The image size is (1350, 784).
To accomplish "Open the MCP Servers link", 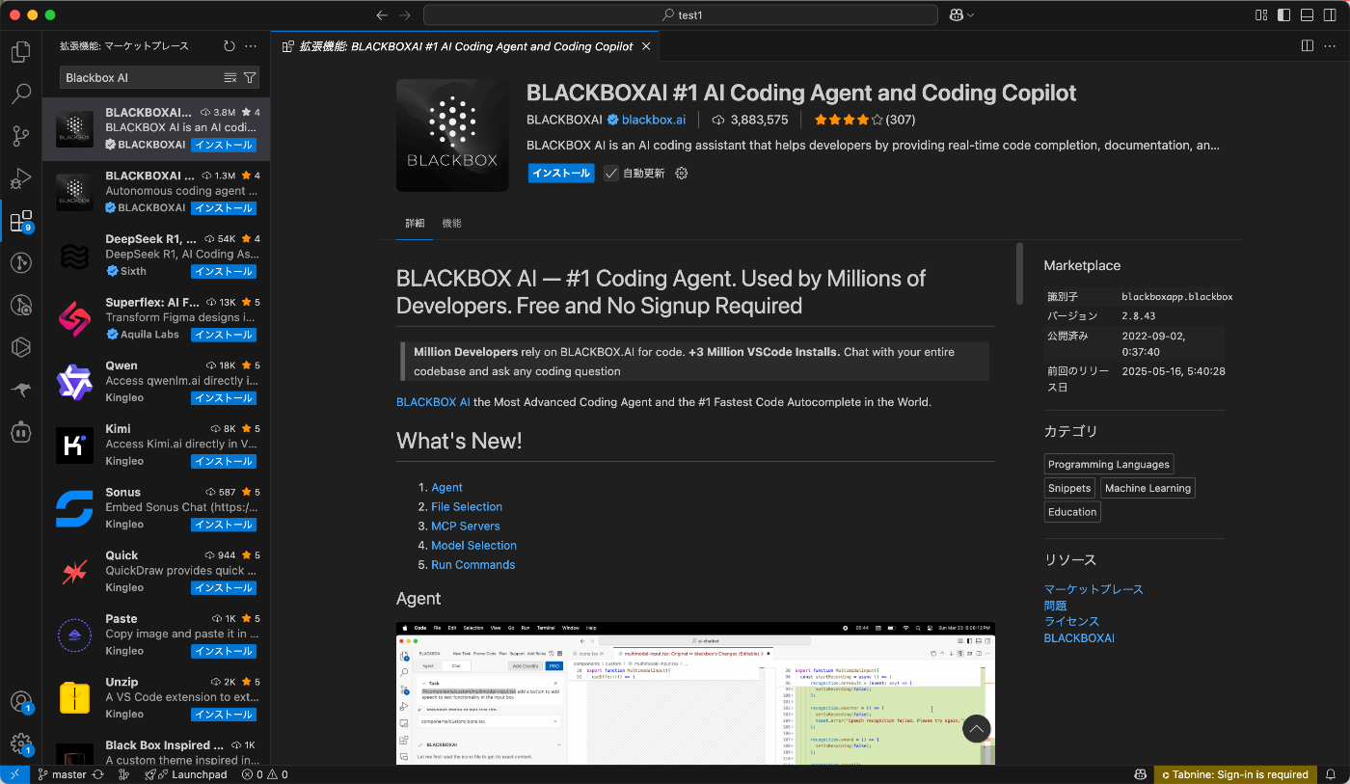I will (466, 527).
